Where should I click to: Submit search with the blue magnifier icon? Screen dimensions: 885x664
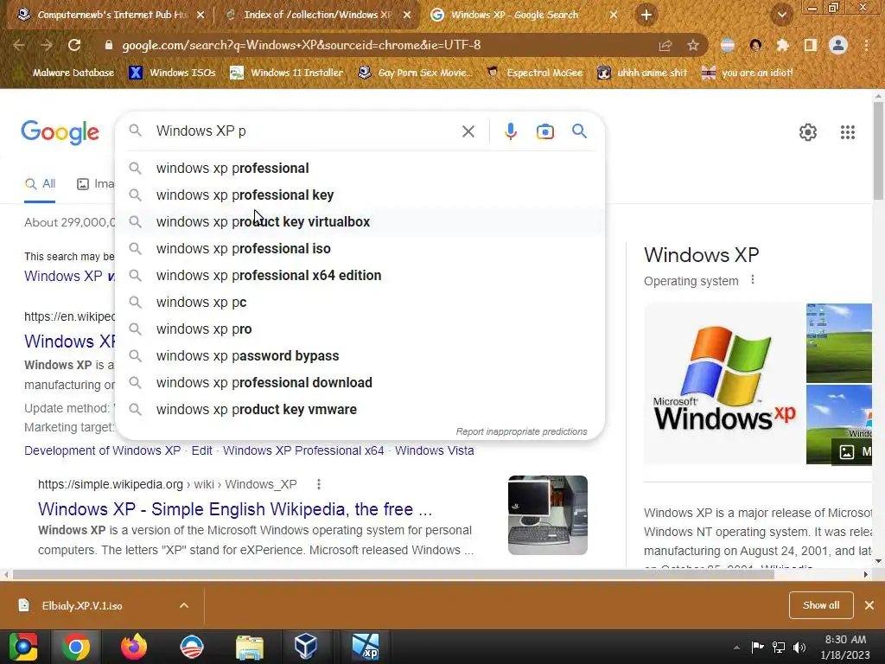point(579,131)
